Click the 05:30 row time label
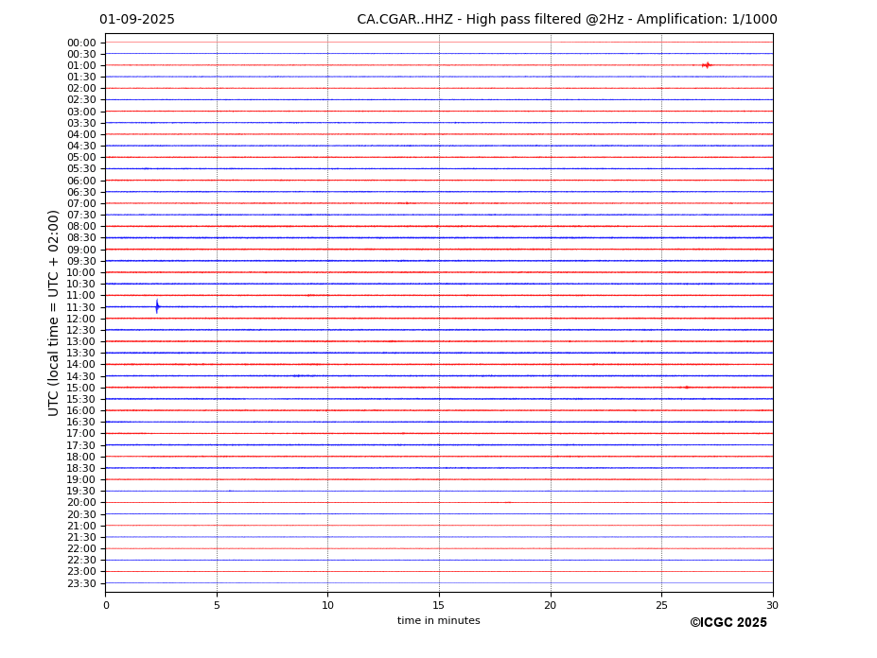The image size is (877, 658). click(x=81, y=169)
